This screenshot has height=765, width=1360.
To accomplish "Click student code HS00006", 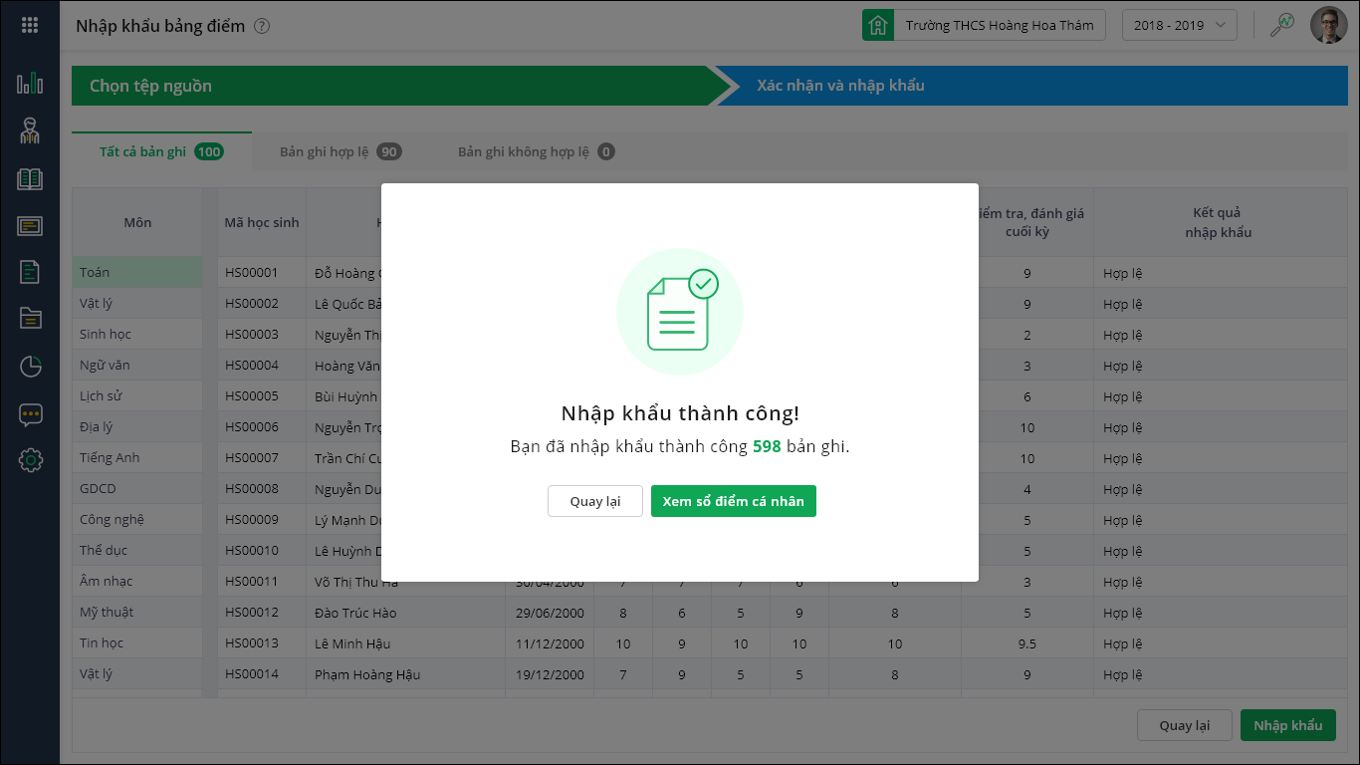I will pyautogui.click(x=252, y=427).
